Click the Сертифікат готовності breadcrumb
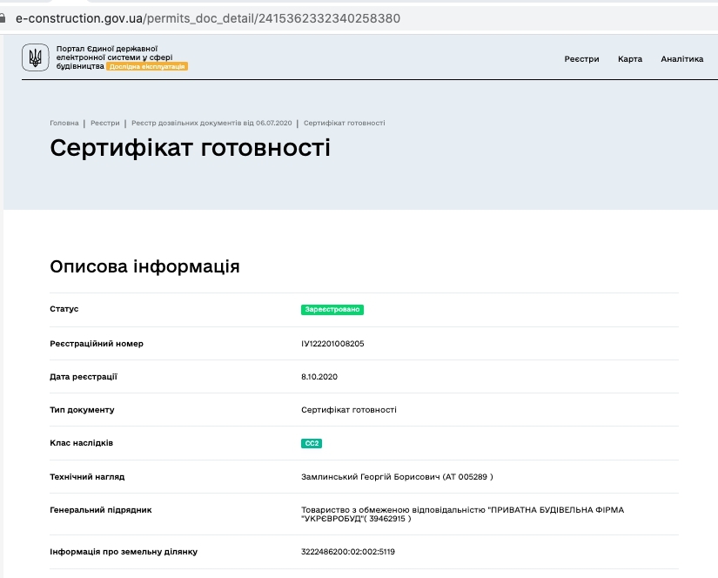This screenshot has width=718, height=578. [x=345, y=123]
